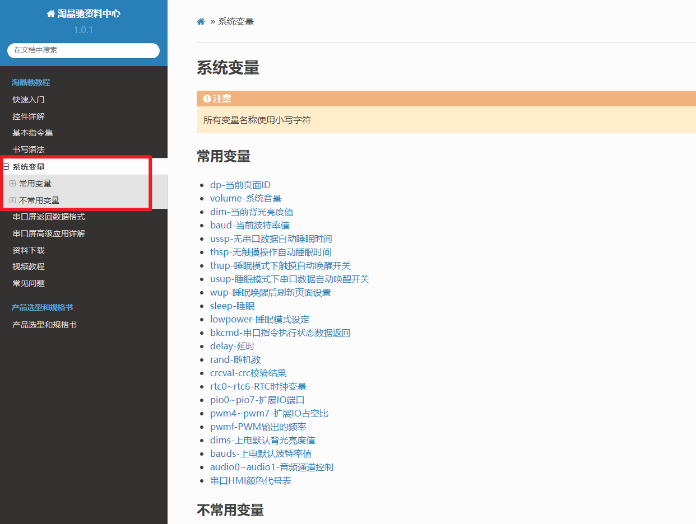Go to 控件详解 in the sidebar
The height and width of the screenshot is (524, 696).
(x=29, y=116)
